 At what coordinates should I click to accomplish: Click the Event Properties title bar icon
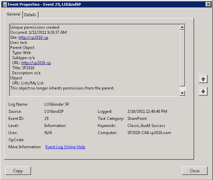pos(4,4)
